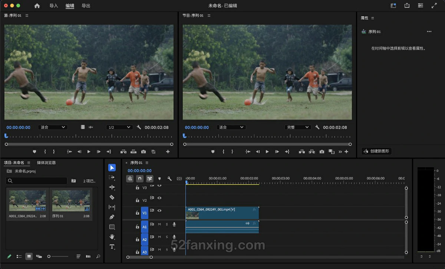Switch Project panel to icon view
This screenshot has height=269, width=445.
point(29,256)
